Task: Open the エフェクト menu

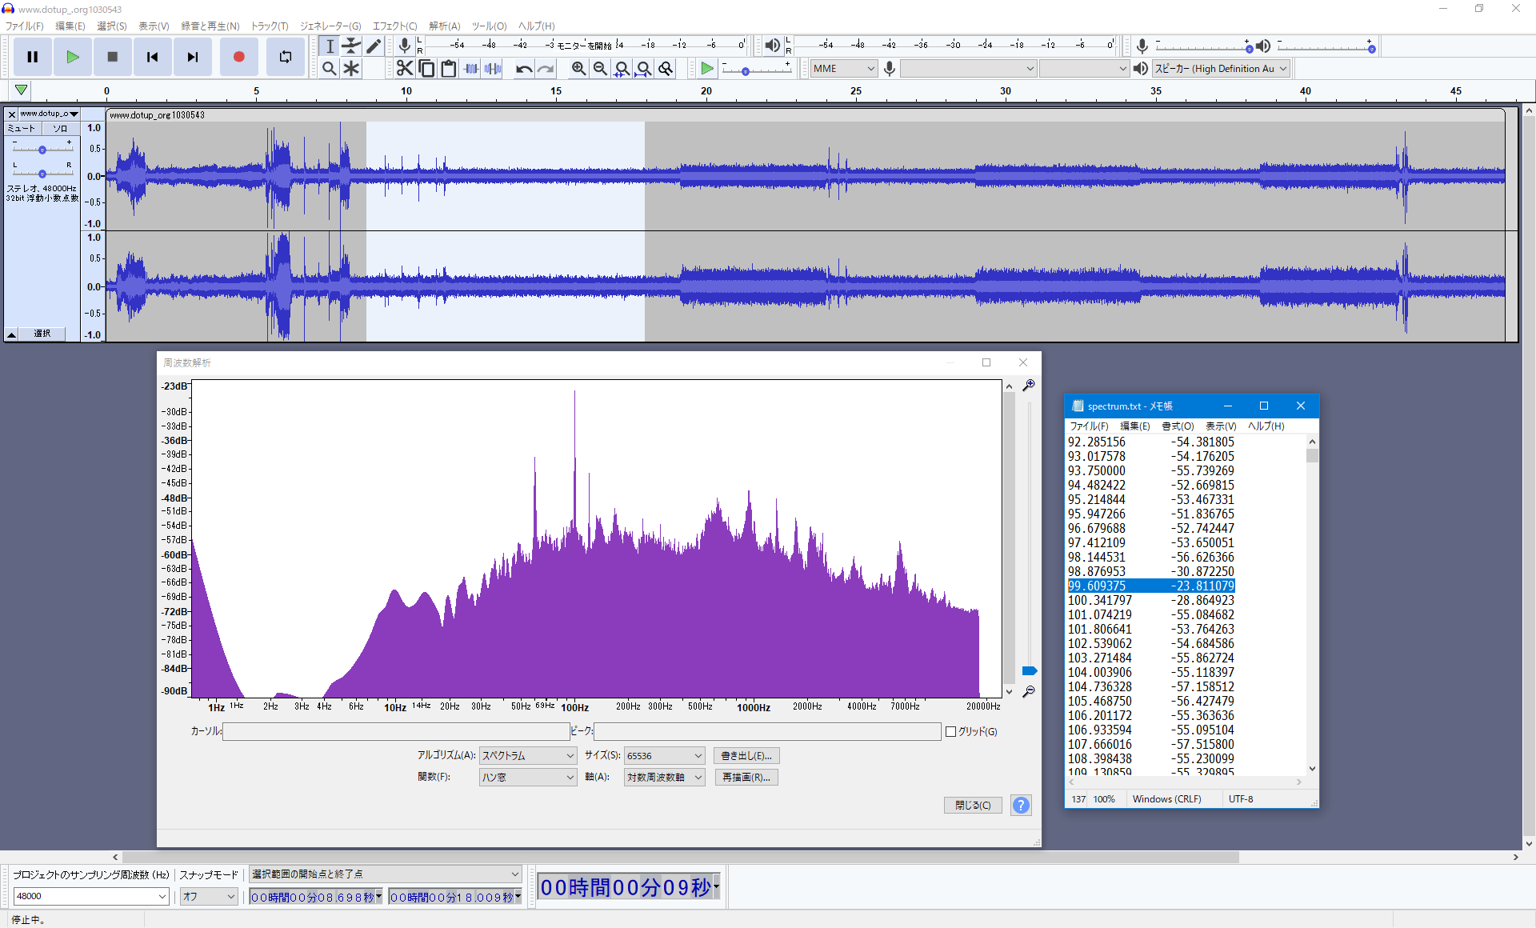Action: 394,26
